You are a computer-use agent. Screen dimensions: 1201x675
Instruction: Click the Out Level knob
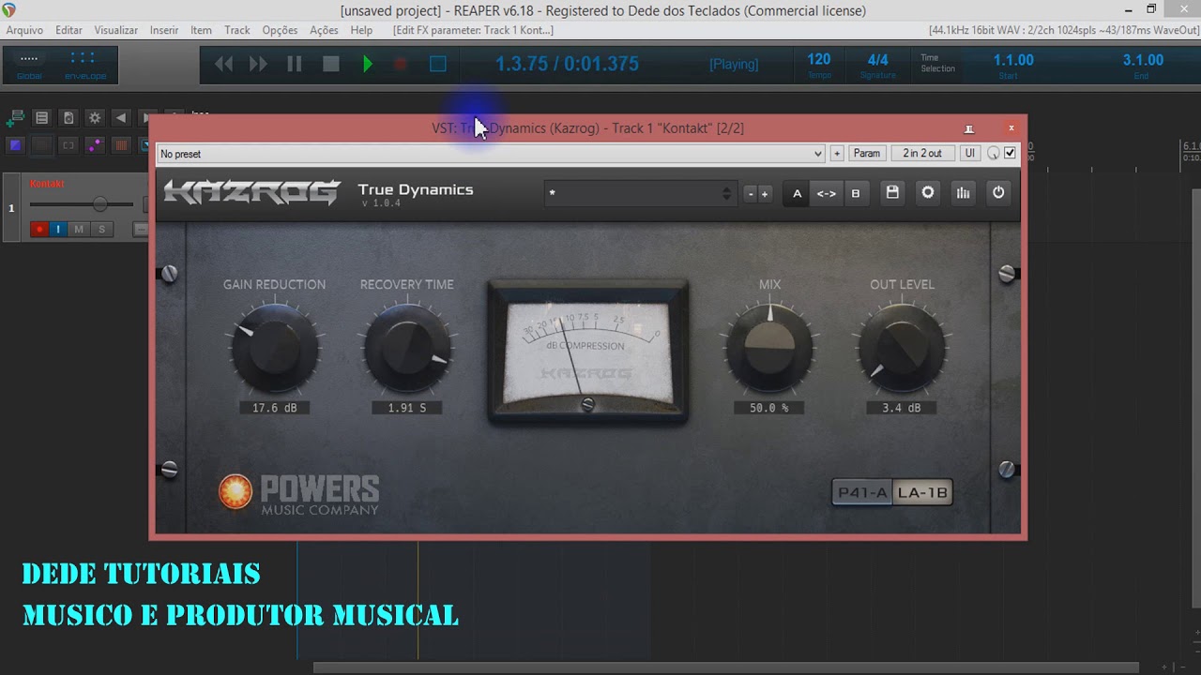pos(902,348)
